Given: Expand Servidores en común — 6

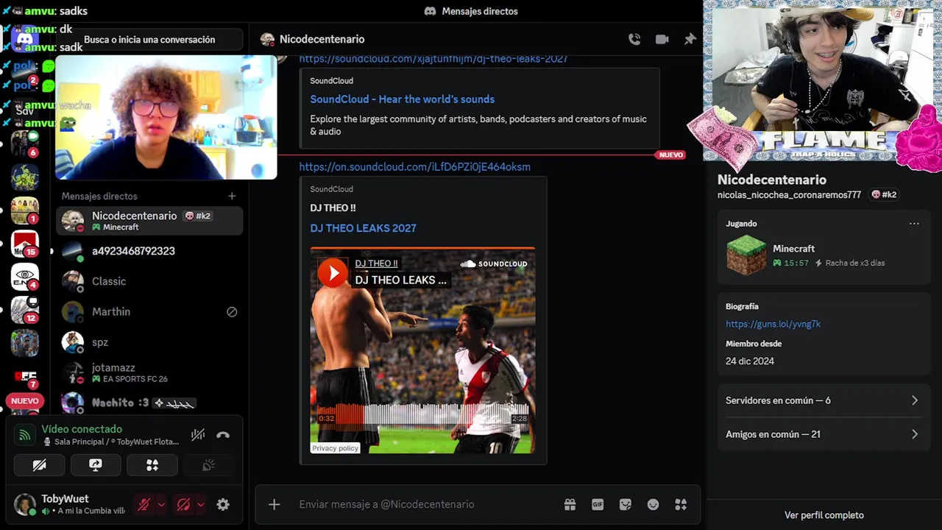Looking at the screenshot, I should pos(823,400).
